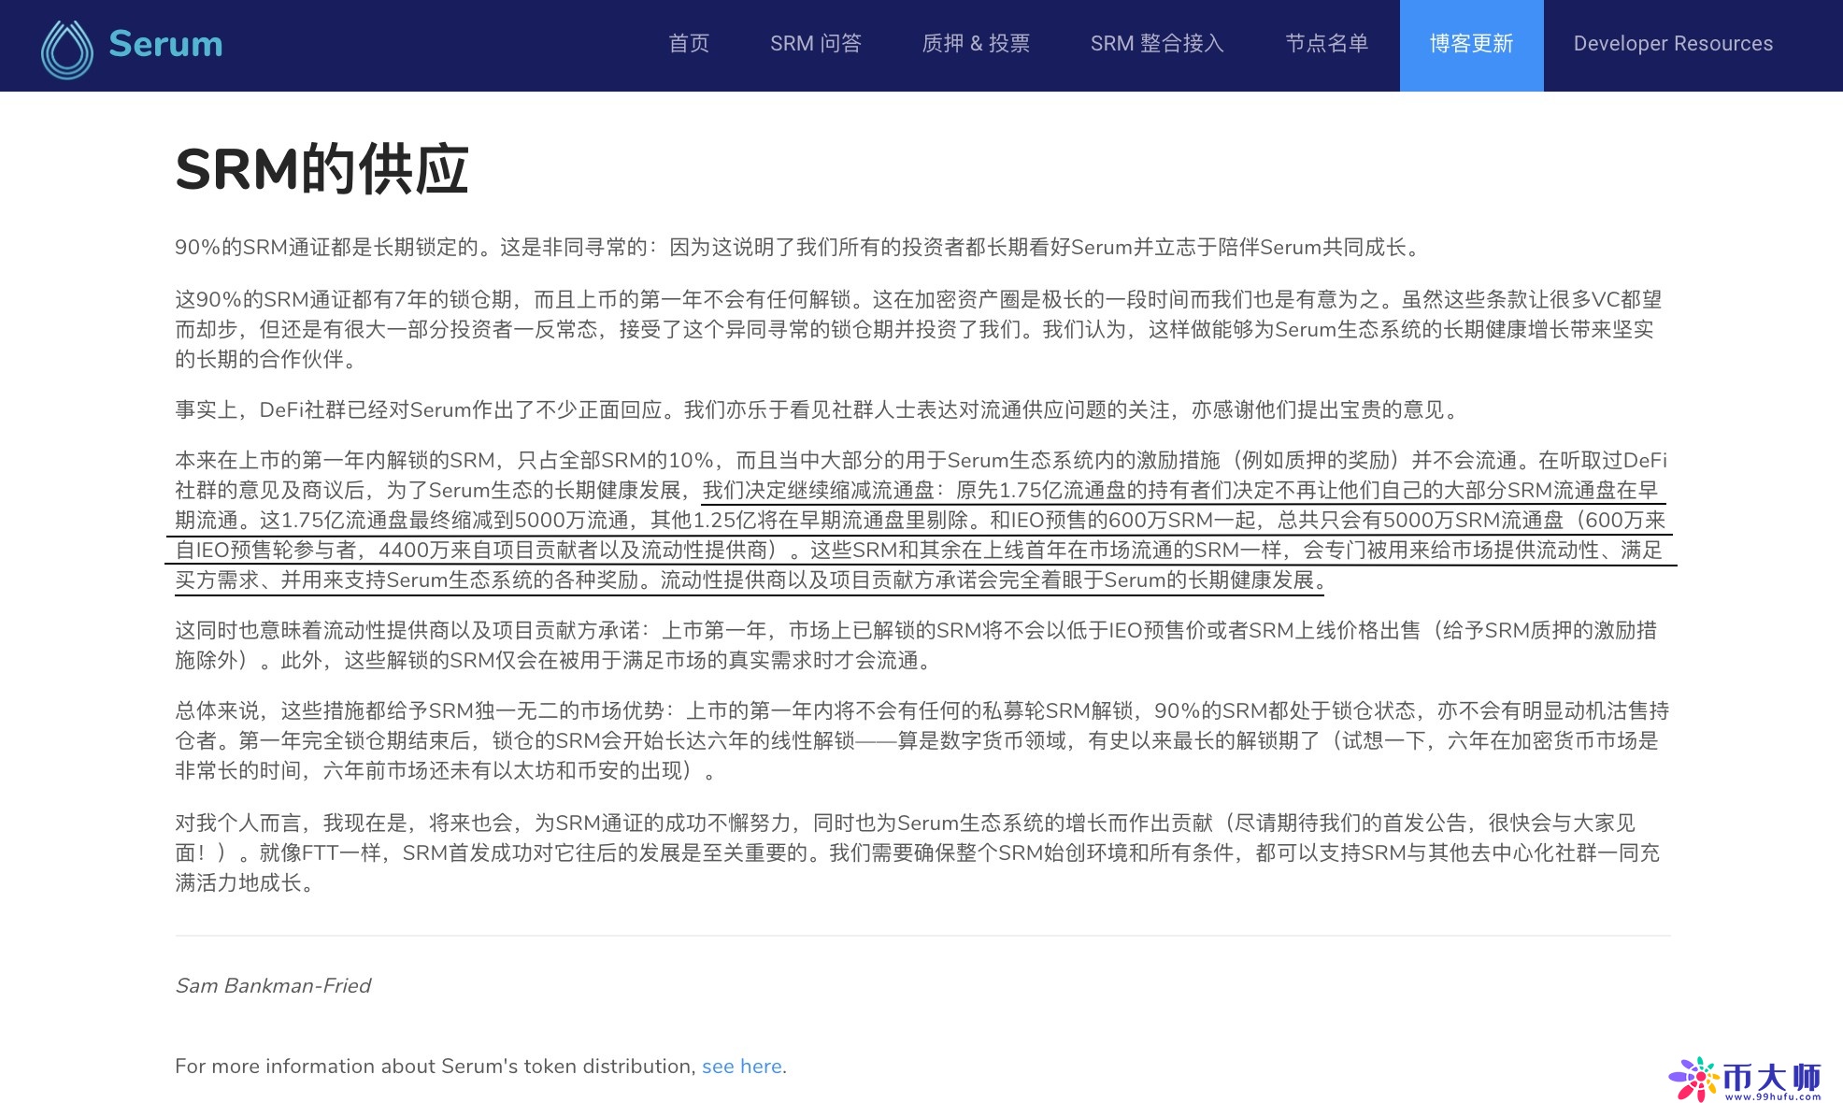Open the SRM 问答 menu item
1843x1103 pixels.
pos(816,44)
